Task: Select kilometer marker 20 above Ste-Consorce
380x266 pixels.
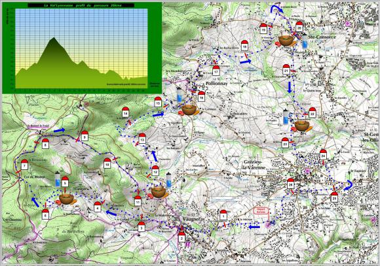Action: point(299,27)
